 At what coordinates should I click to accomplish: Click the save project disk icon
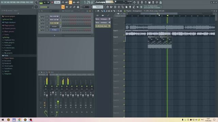click(x=149, y=2)
